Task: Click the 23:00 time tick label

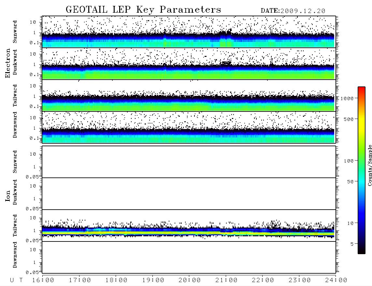Action: coord(300,280)
